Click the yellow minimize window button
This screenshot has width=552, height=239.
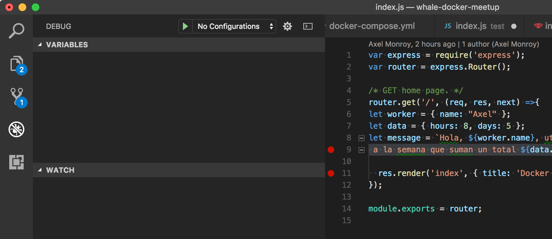point(22,7)
